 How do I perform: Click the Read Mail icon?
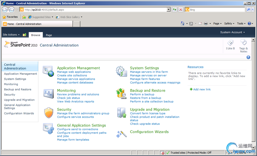200,24
